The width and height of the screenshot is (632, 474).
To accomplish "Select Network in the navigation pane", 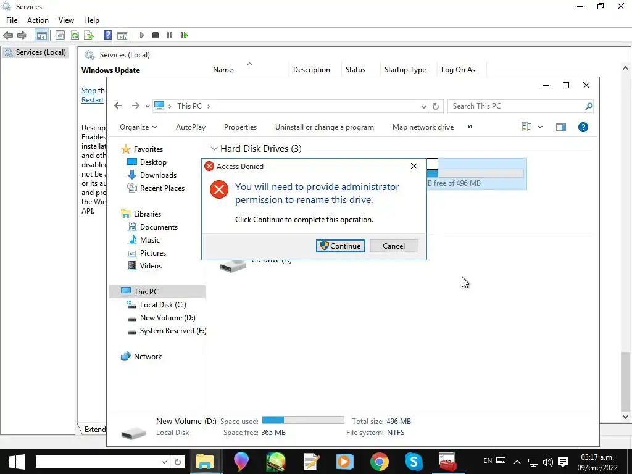I will [141, 356].
